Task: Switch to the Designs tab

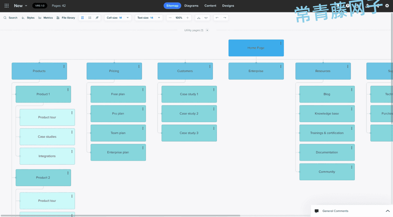Action: pos(228,5)
